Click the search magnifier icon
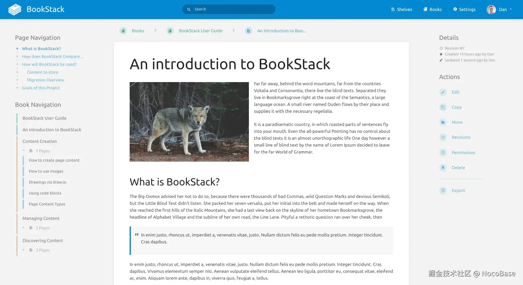This screenshot has height=285, width=523. [188, 9]
